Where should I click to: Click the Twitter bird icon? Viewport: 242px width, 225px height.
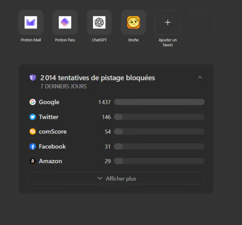click(33, 117)
